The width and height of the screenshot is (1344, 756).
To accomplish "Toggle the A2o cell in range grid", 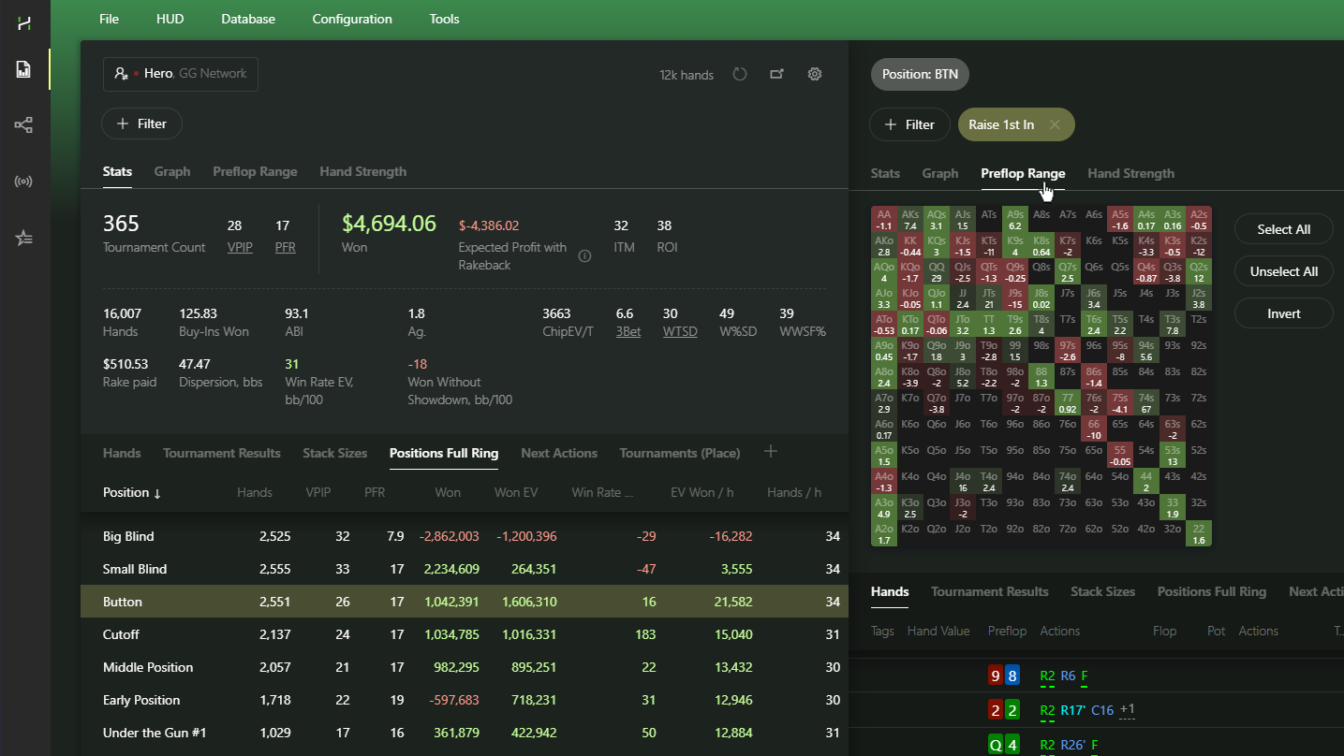I will pos(884,533).
